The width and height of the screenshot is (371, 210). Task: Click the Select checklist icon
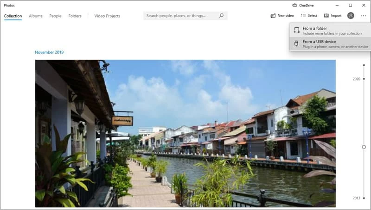click(x=303, y=16)
